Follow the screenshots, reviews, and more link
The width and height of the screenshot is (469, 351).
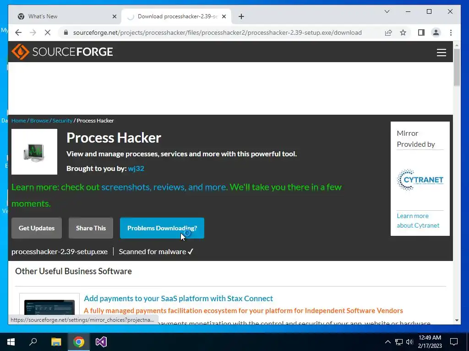[x=164, y=187]
